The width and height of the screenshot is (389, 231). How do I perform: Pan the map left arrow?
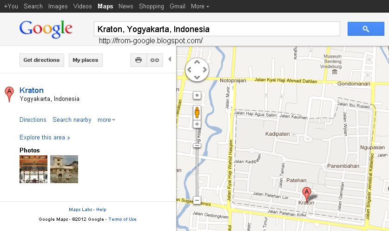coord(190,70)
